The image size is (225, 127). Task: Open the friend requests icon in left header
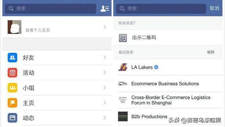click(105, 9)
